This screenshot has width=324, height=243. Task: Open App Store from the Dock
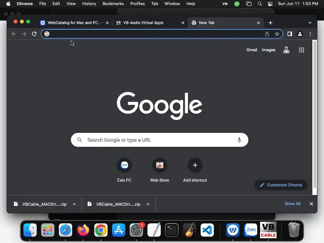119,230
